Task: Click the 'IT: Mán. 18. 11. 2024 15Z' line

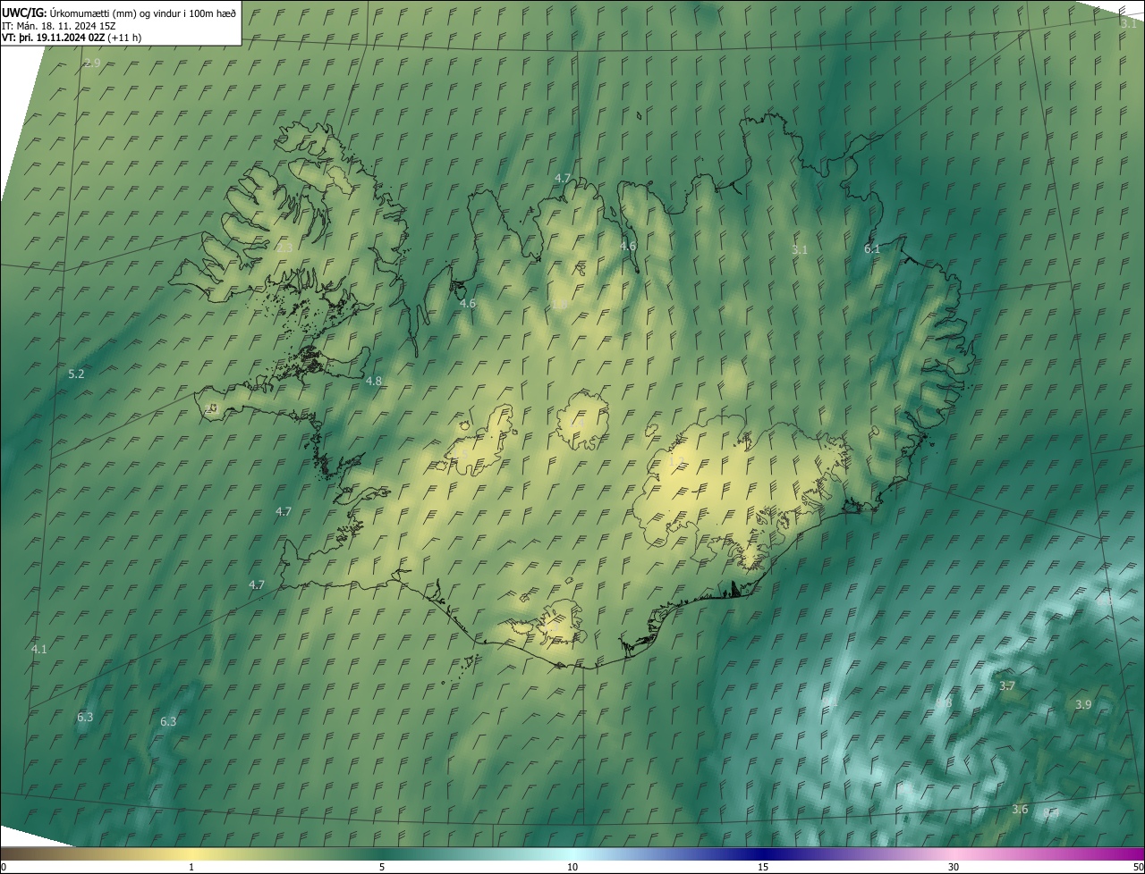Action: (59, 25)
